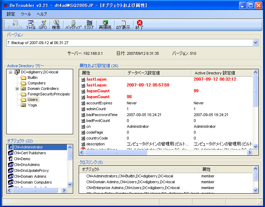This screenshot has height=207, width=265.
Task: Open the 設定 menu
Action: (x=11, y=14)
